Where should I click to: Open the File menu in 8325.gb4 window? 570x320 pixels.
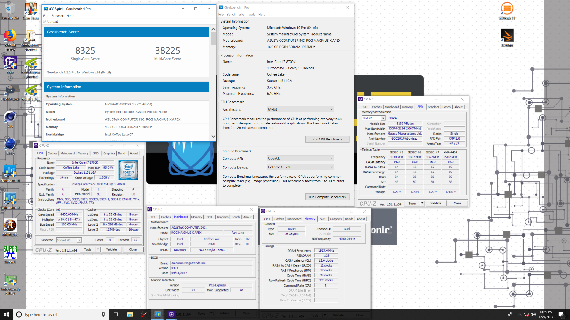pyautogui.click(x=46, y=16)
